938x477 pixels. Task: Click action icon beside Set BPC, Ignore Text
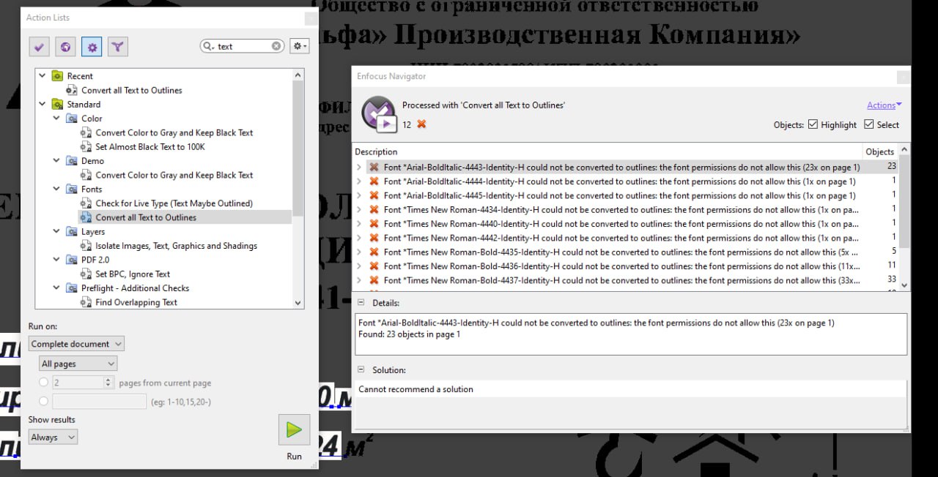point(86,274)
